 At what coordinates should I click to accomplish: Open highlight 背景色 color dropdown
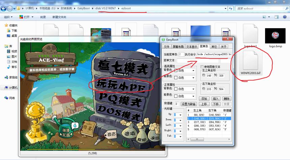[x=193, y=70]
